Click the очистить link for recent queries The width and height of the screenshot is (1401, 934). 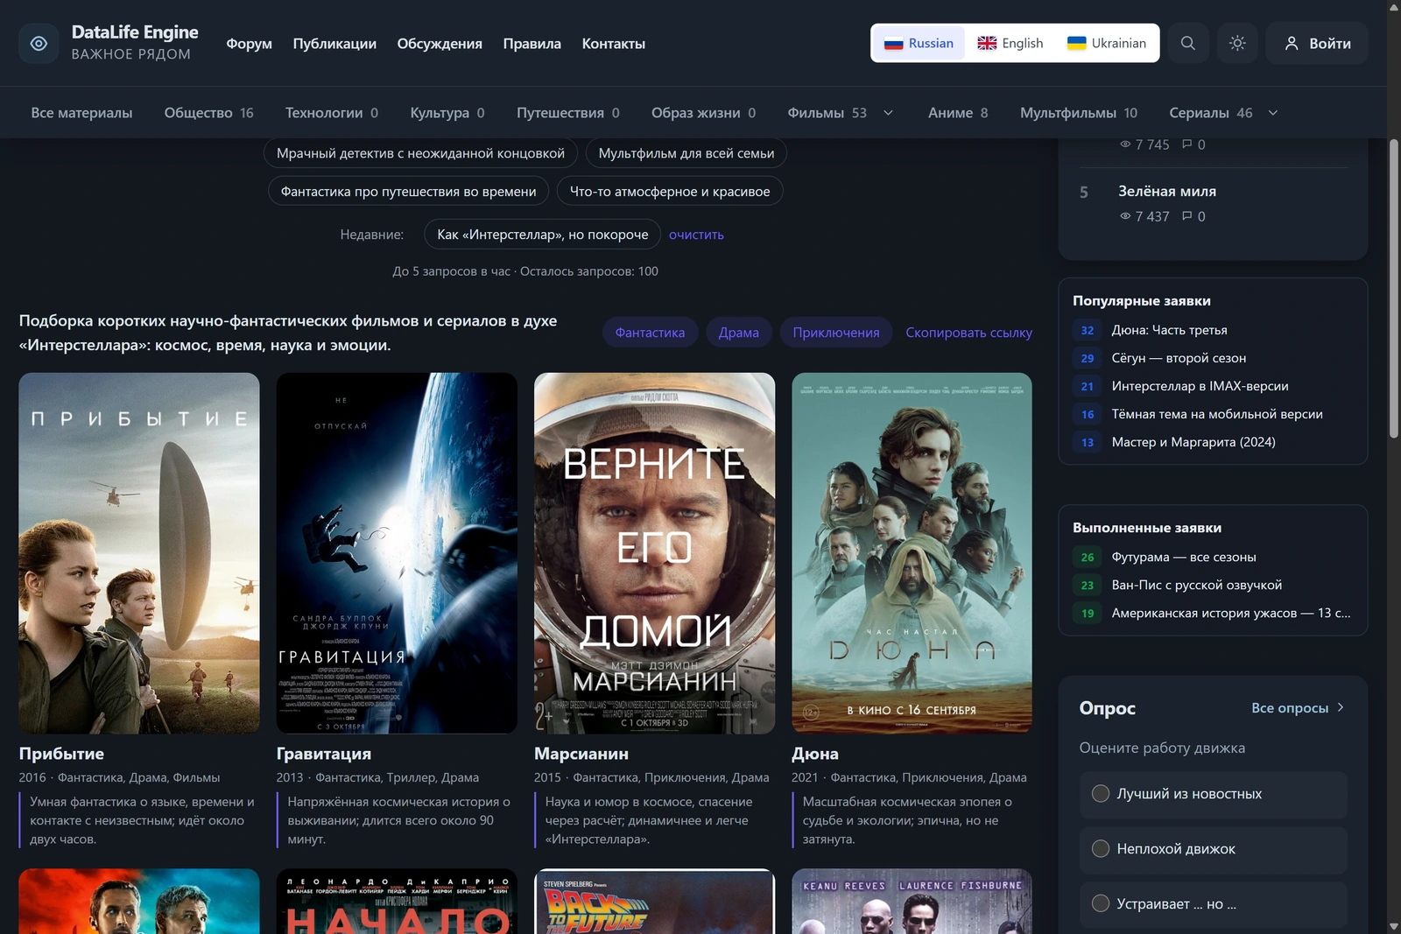pos(696,235)
